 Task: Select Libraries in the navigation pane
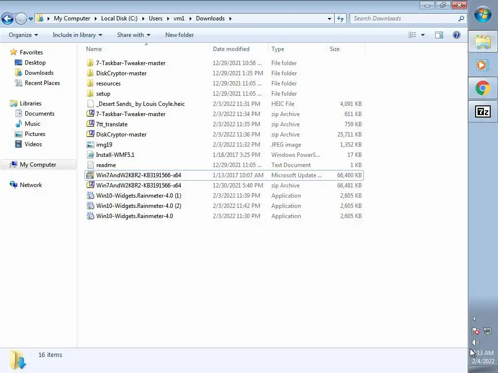(31, 103)
